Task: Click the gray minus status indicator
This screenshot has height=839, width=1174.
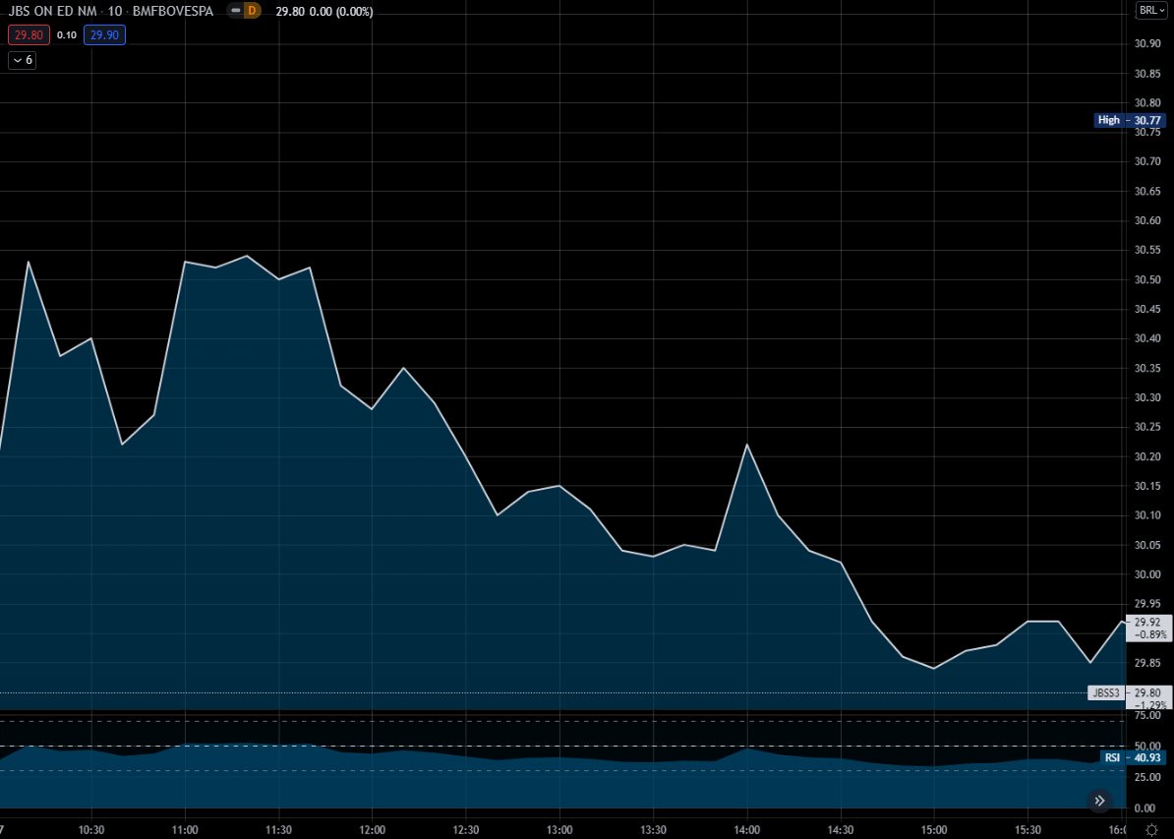Action: tap(236, 11)
